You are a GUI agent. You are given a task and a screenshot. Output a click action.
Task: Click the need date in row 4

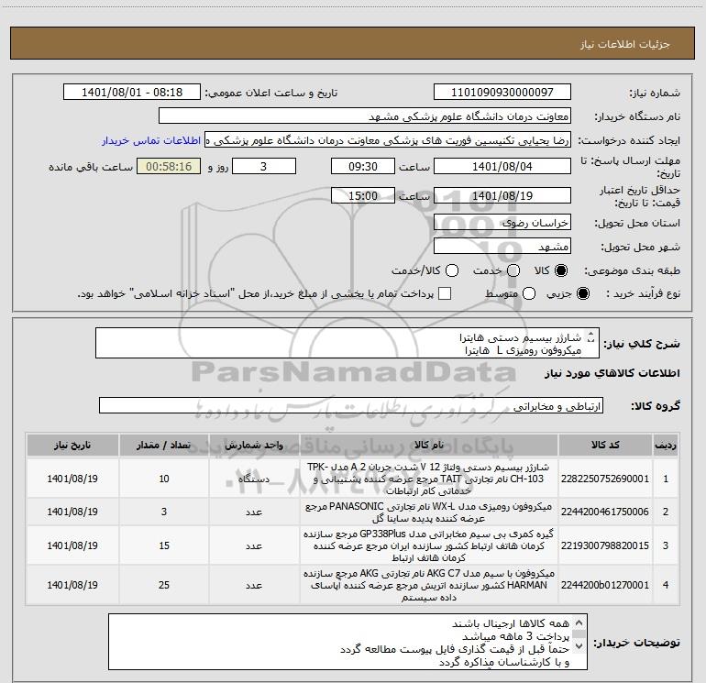tap(72, 585)
